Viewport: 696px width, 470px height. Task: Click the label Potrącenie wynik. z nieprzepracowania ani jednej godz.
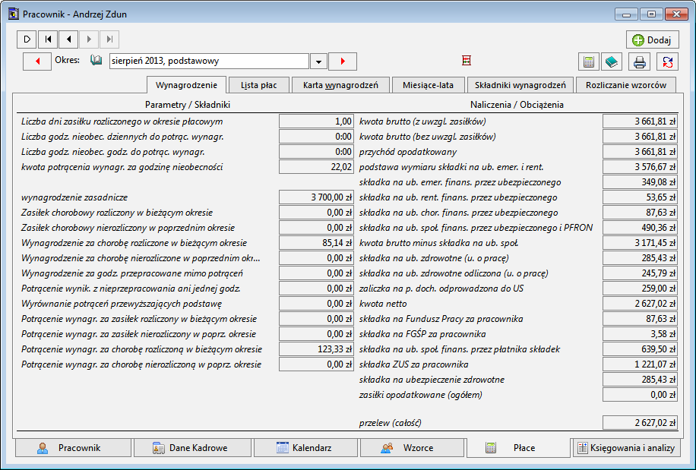131,289
